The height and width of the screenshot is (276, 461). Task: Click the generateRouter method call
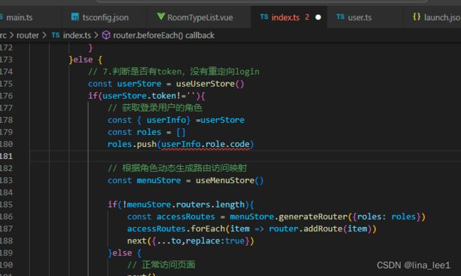pos(313,217)
